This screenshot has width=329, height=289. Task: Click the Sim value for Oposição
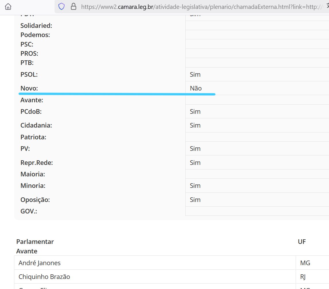point(195,200)
